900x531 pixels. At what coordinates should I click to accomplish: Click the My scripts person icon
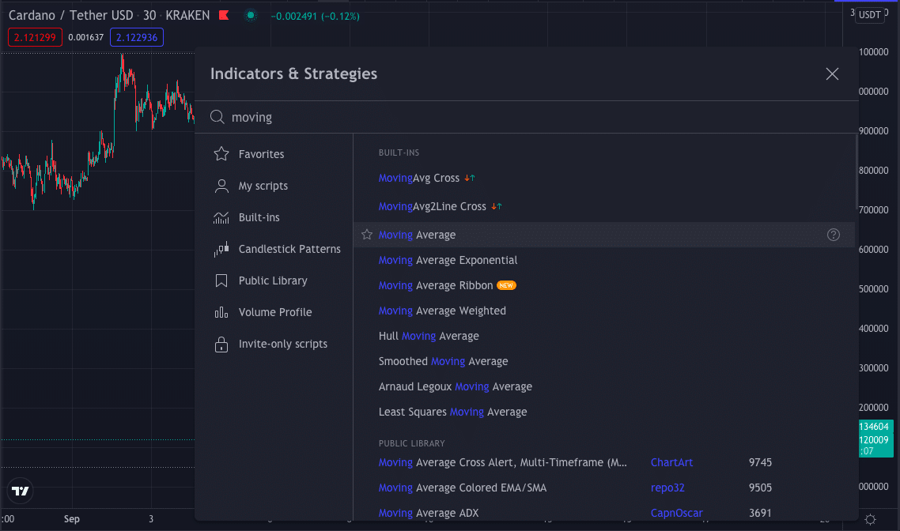[221, 186]
